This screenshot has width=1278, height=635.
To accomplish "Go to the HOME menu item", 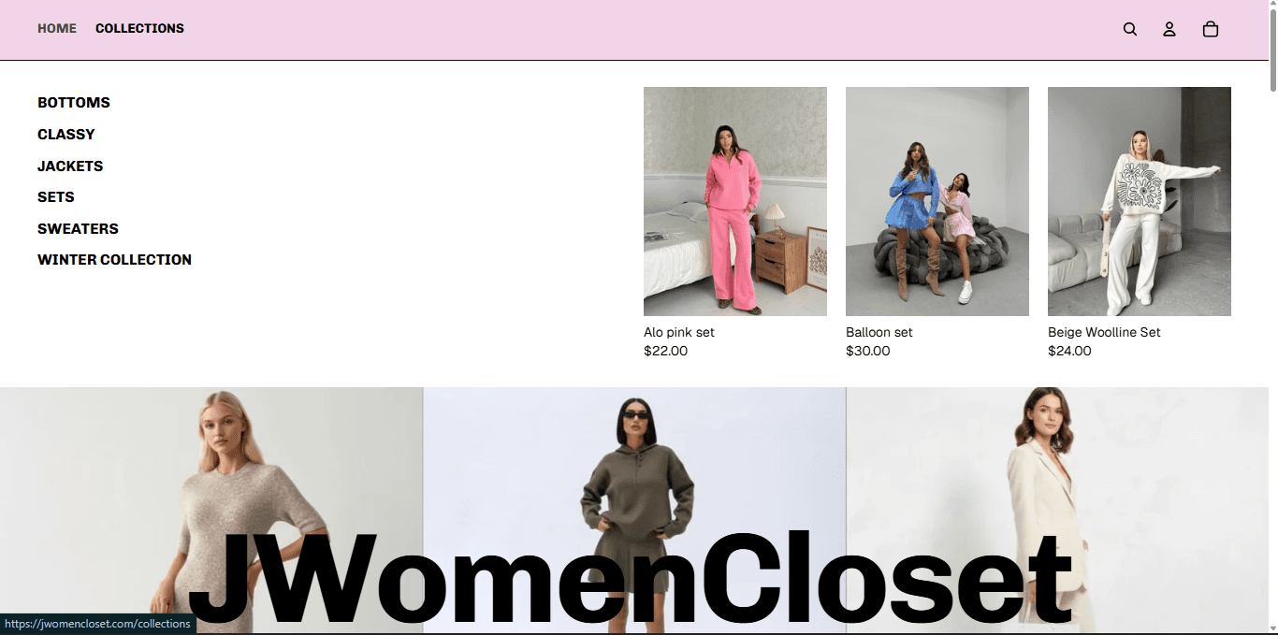I will tap(57, 28).
